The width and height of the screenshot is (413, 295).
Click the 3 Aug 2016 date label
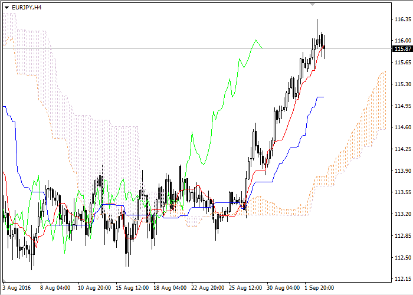point(17,288)
